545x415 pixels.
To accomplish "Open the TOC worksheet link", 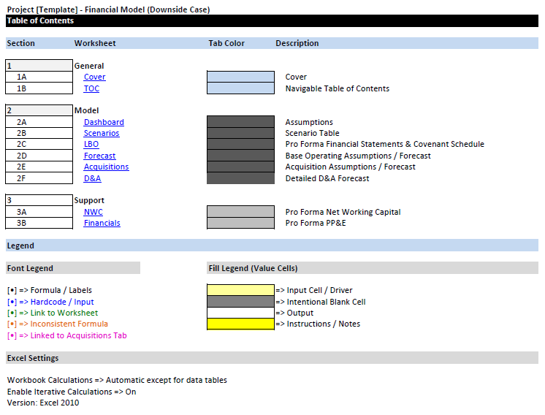I will pos(91,88).
